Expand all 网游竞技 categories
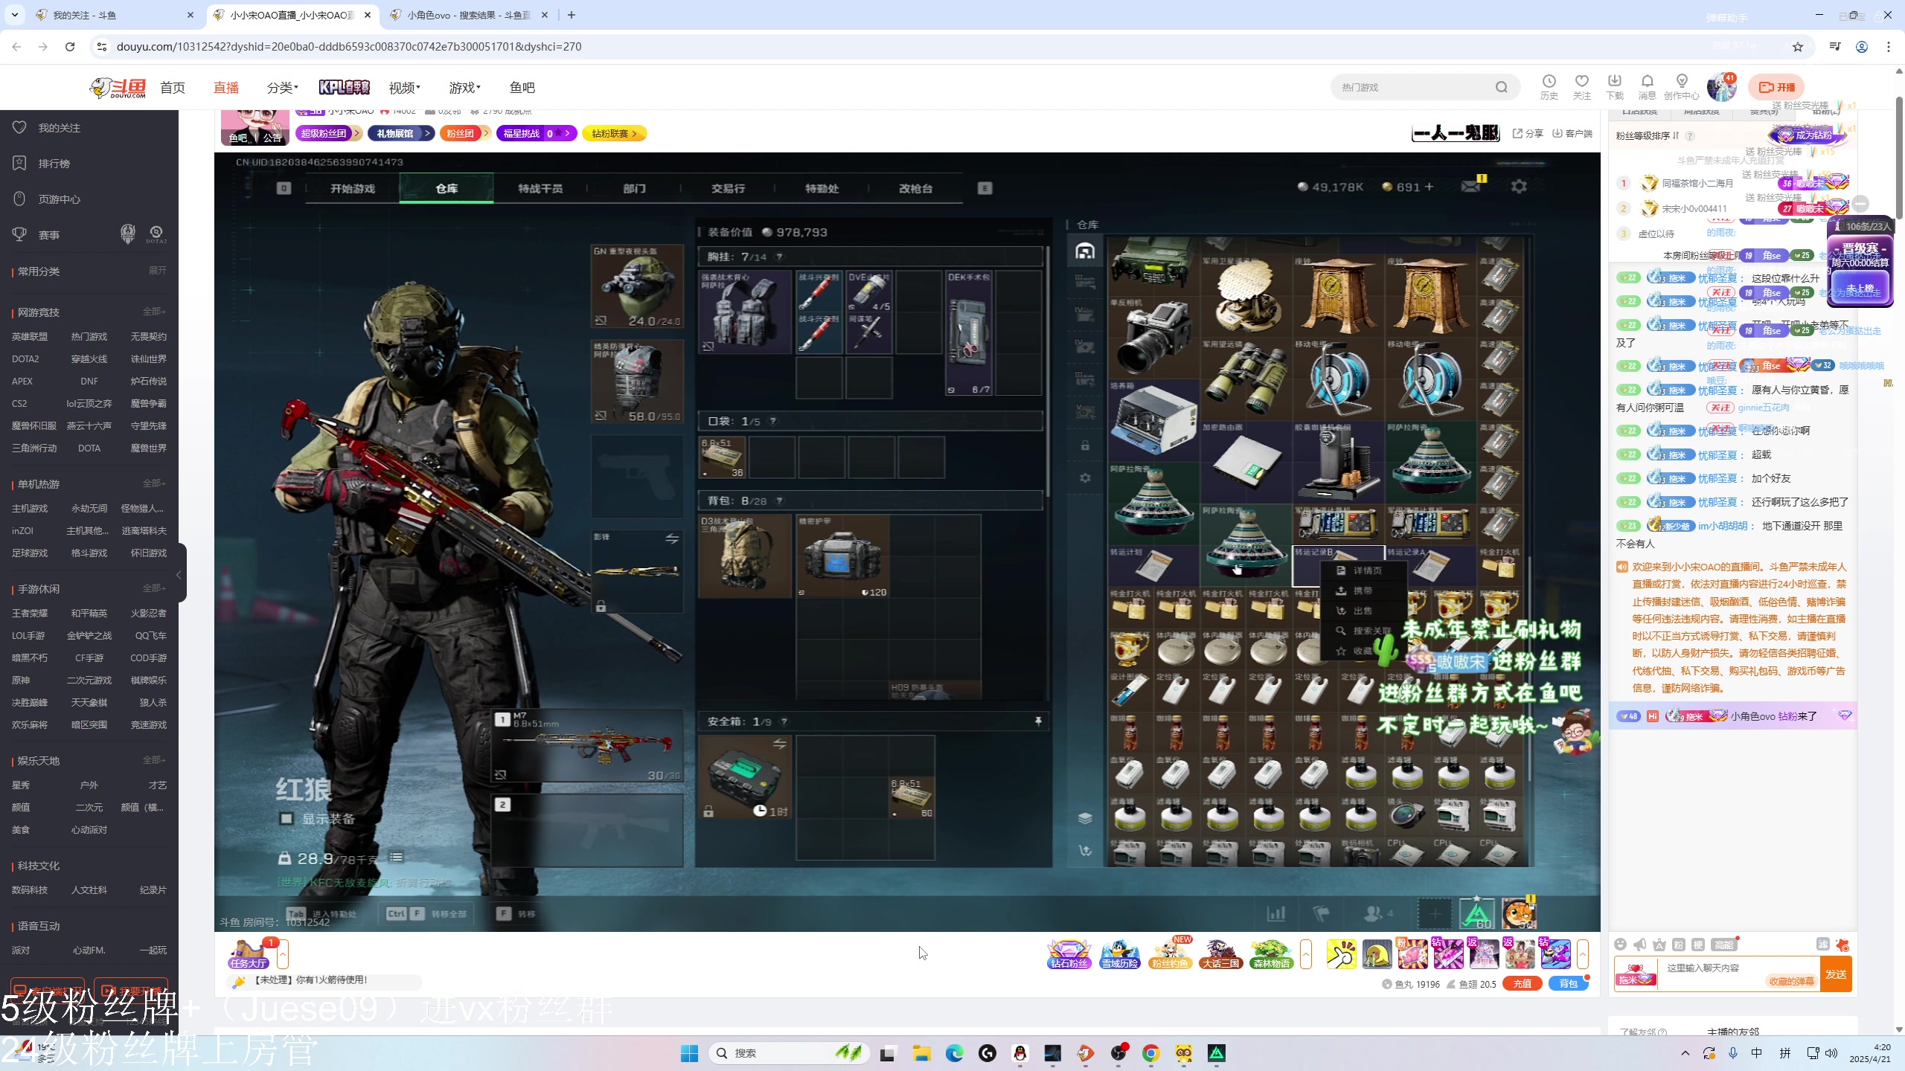Viewport: 1905px width, 1071px height. click(154, 312)
